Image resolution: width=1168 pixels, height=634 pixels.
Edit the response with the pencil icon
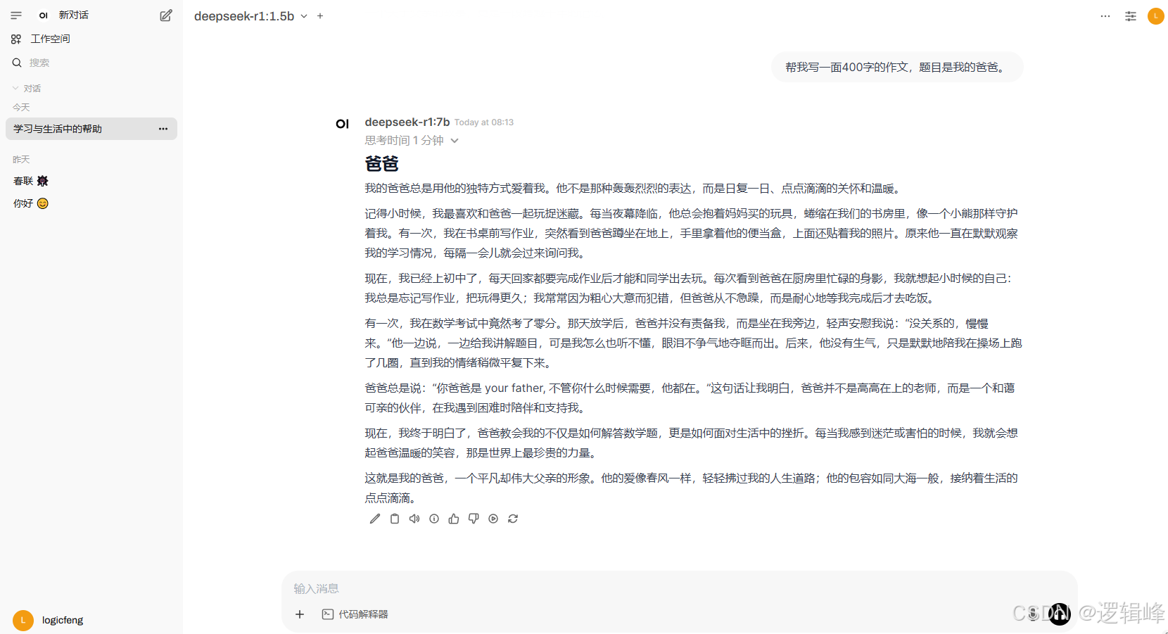coord(375,519)
